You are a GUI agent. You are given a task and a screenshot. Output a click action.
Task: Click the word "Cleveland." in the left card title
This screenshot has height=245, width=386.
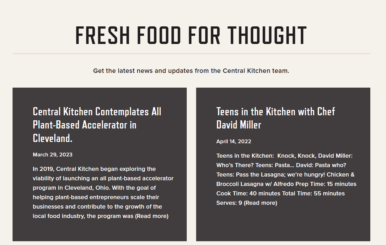pyautogui.click(x=52, y=138)
